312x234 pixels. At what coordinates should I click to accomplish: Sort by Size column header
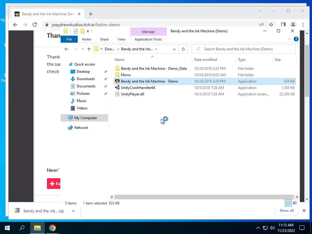pos(278,60)
